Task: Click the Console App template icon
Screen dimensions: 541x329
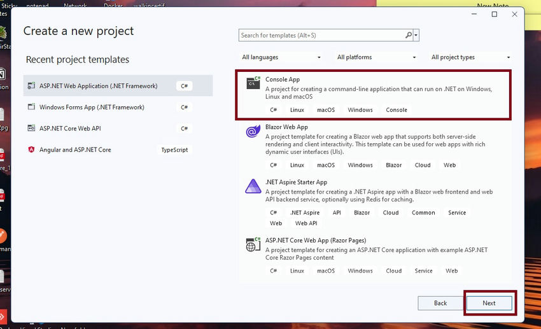Action: [x=253, y=83]
